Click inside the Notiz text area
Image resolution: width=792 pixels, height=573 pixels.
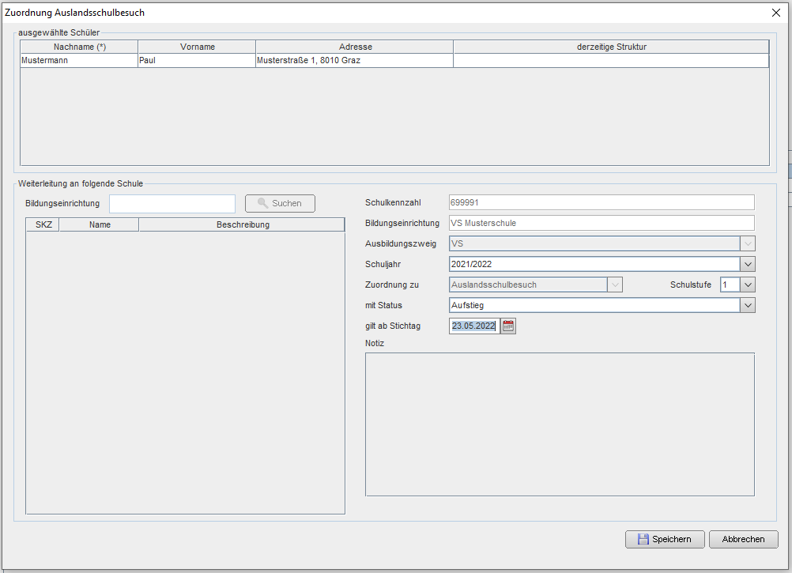coord(560,424)
